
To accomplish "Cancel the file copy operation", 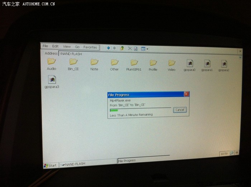I will coord(180,110).
